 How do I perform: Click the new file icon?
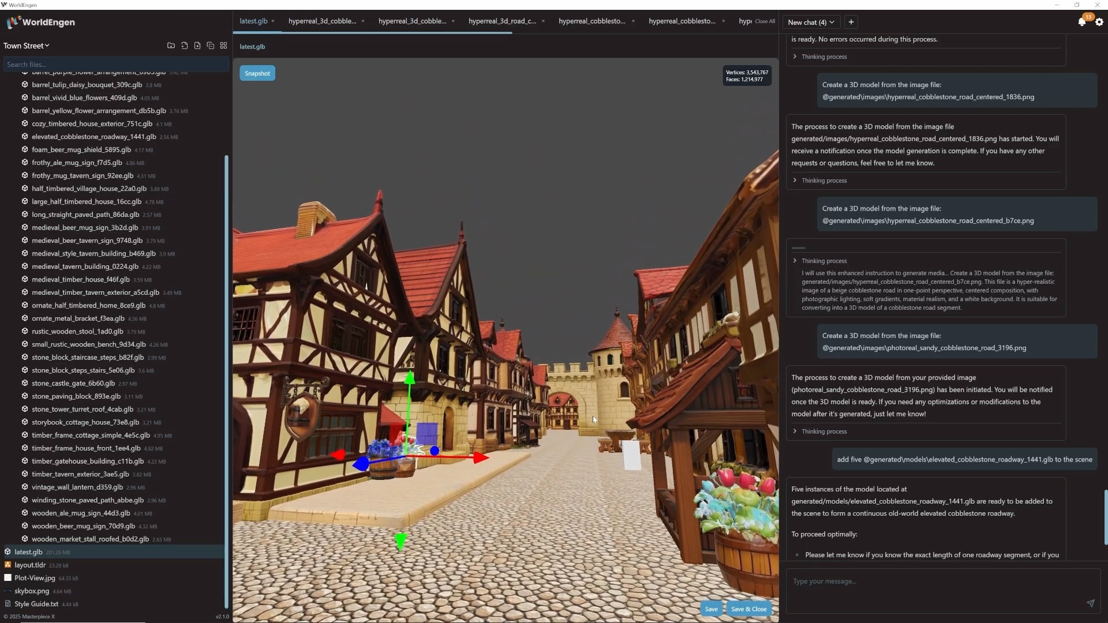[x=184, y=46]
